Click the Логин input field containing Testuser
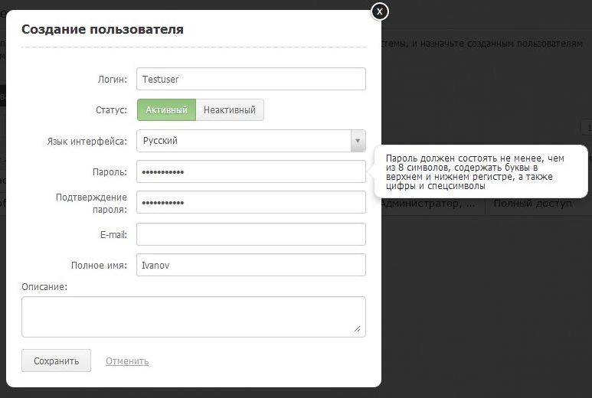 tap(250, 79)
